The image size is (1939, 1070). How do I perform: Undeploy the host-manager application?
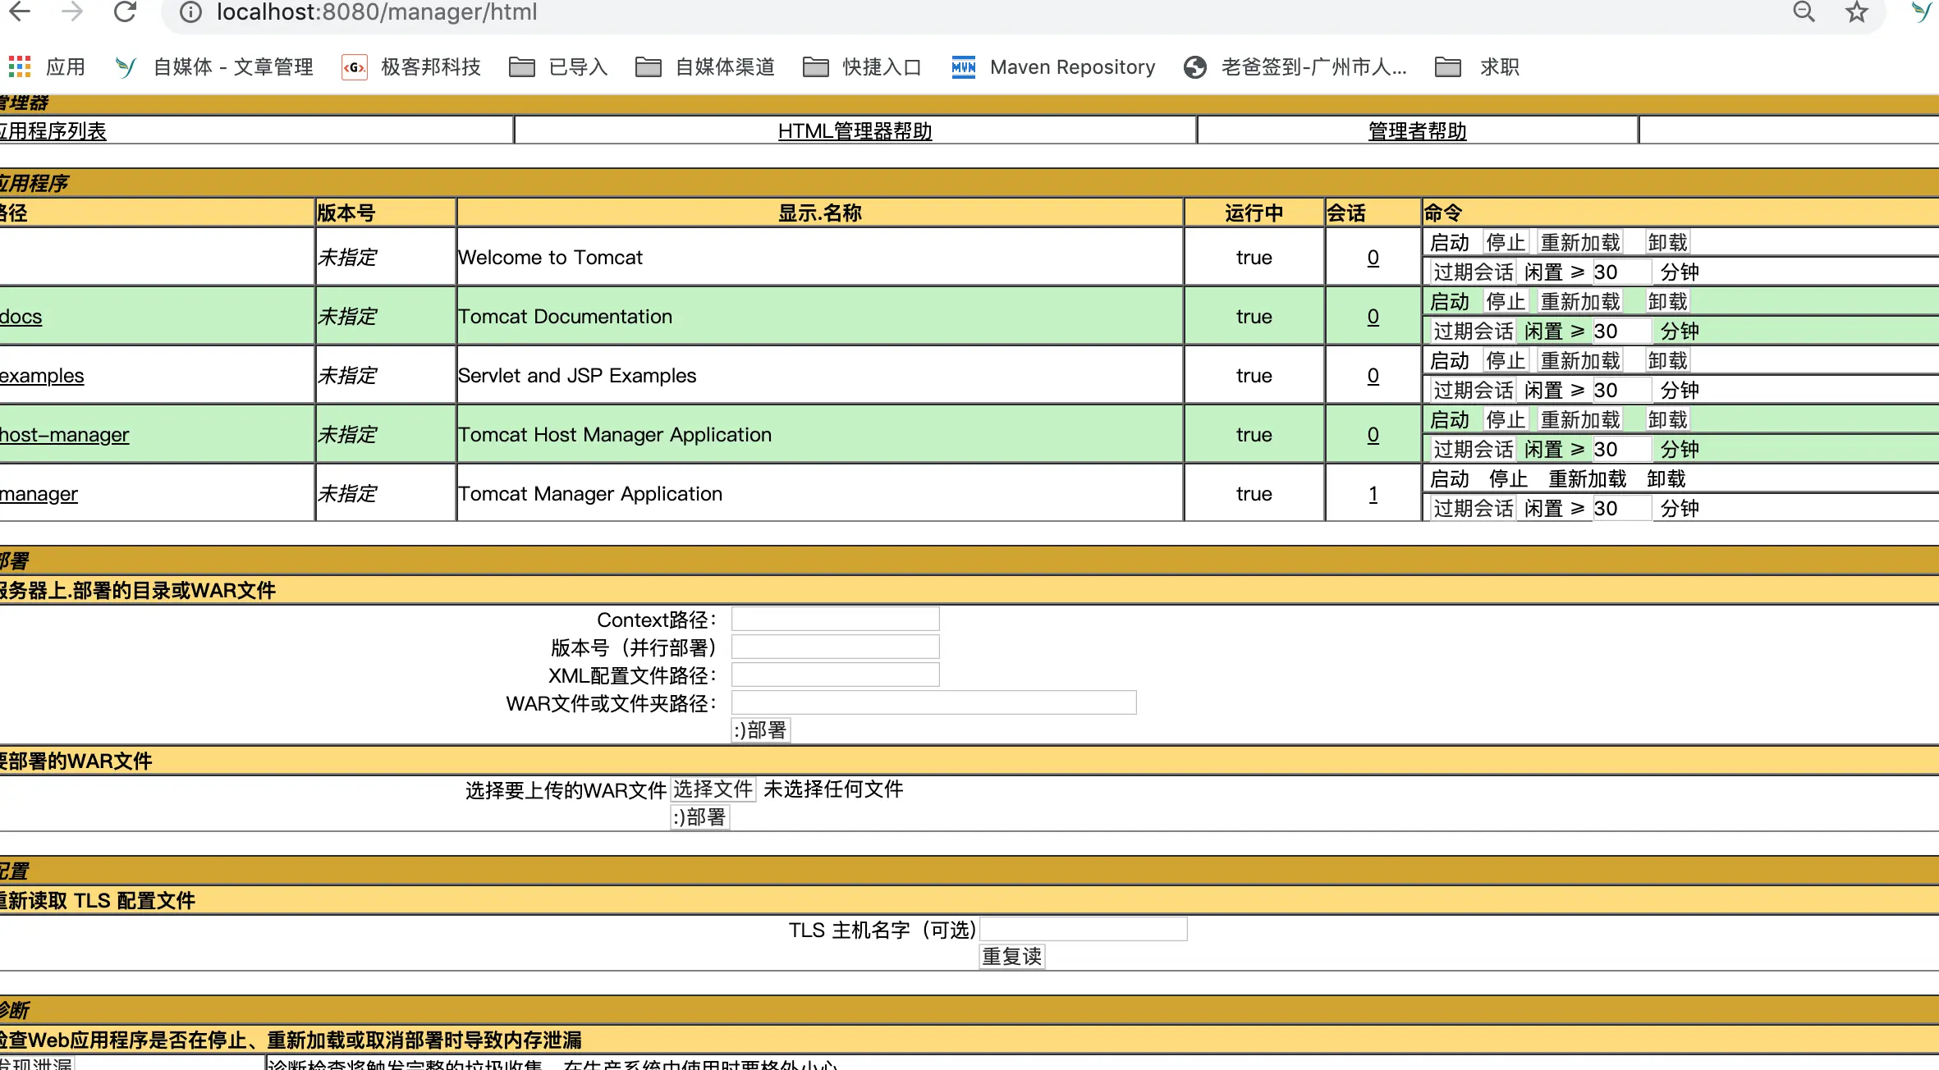point(1666,419)
